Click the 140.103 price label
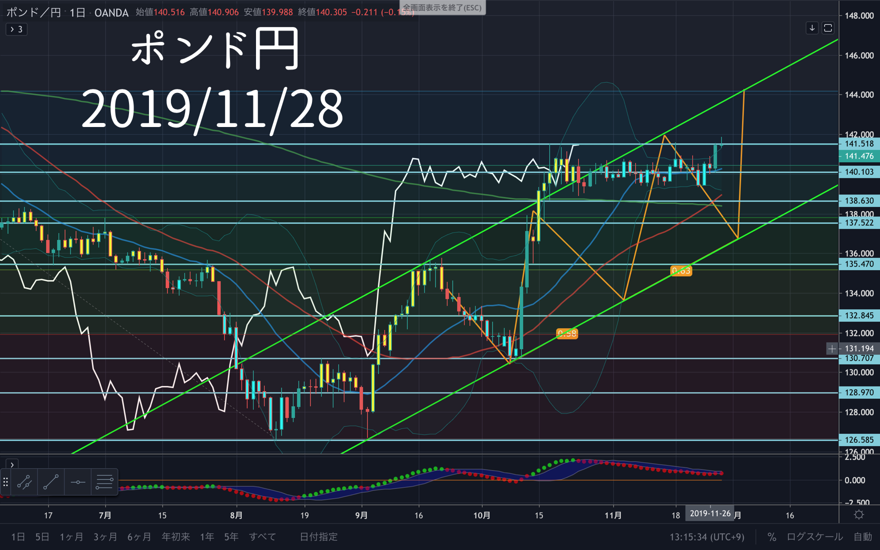This screenshot has width=880, height=550. click(859, 171)
